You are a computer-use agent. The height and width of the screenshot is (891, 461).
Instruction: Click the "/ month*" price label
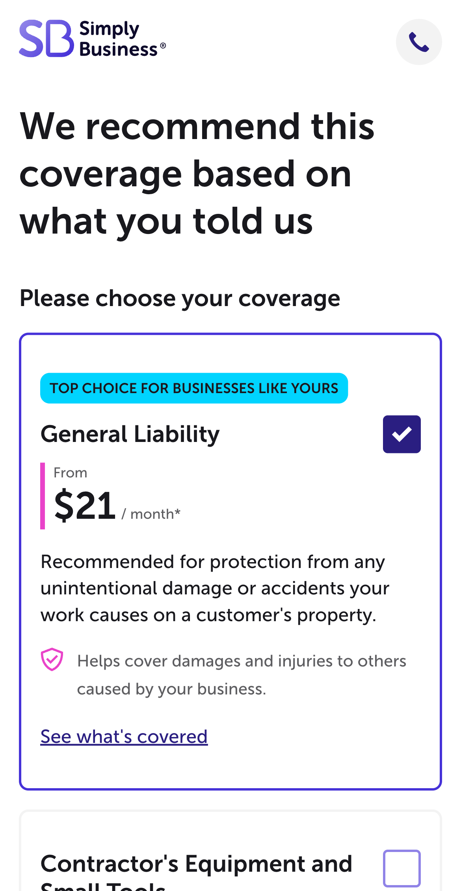(x=151, y=514)
